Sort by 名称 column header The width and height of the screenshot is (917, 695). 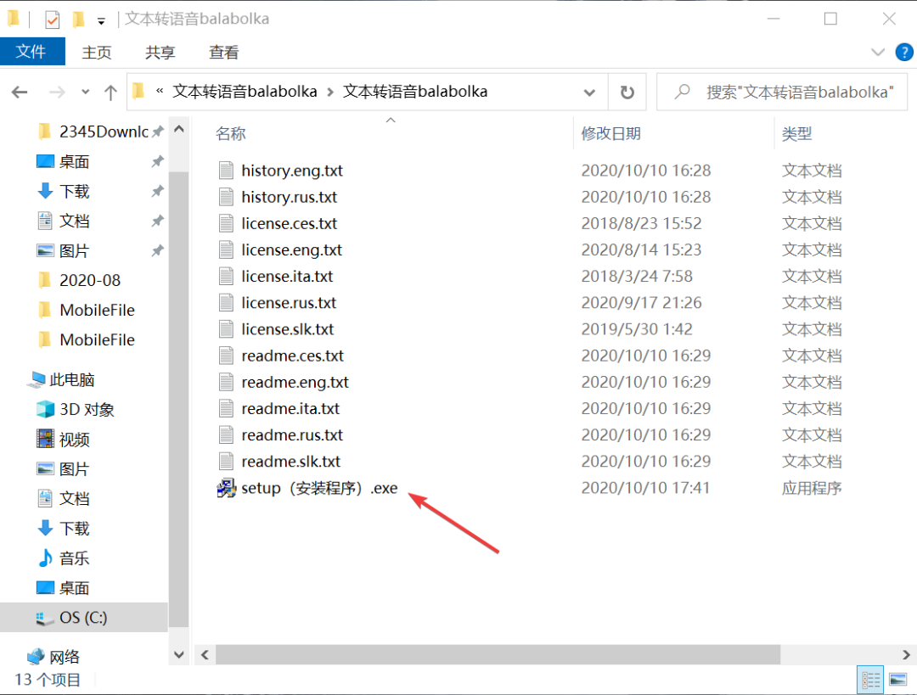(230, 133)
